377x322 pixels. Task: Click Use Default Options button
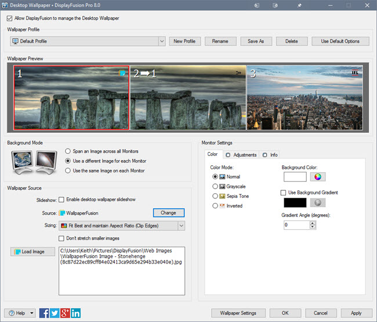click(340, 41)
